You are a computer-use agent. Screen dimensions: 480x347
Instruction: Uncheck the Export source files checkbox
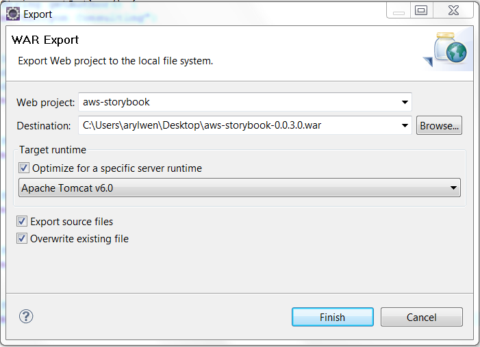coord(23,222)
